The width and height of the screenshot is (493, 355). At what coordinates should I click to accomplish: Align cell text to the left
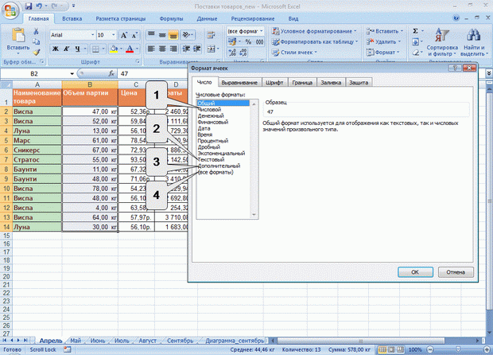(x=151, y=49)
